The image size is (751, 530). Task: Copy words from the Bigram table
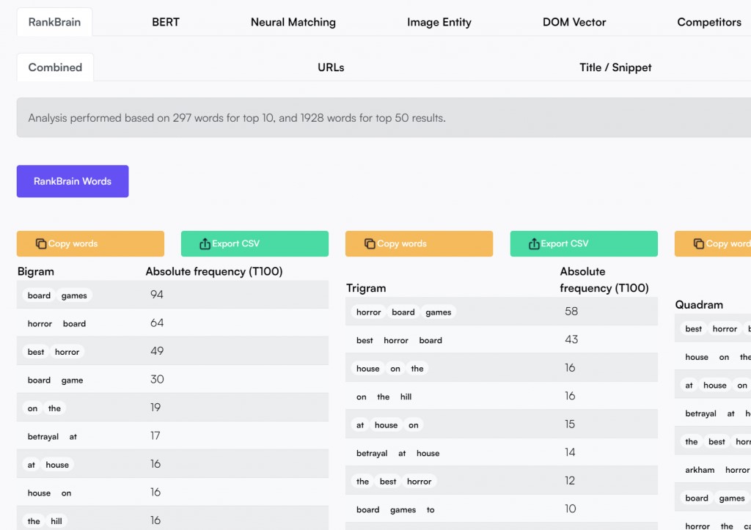[90, 244]
